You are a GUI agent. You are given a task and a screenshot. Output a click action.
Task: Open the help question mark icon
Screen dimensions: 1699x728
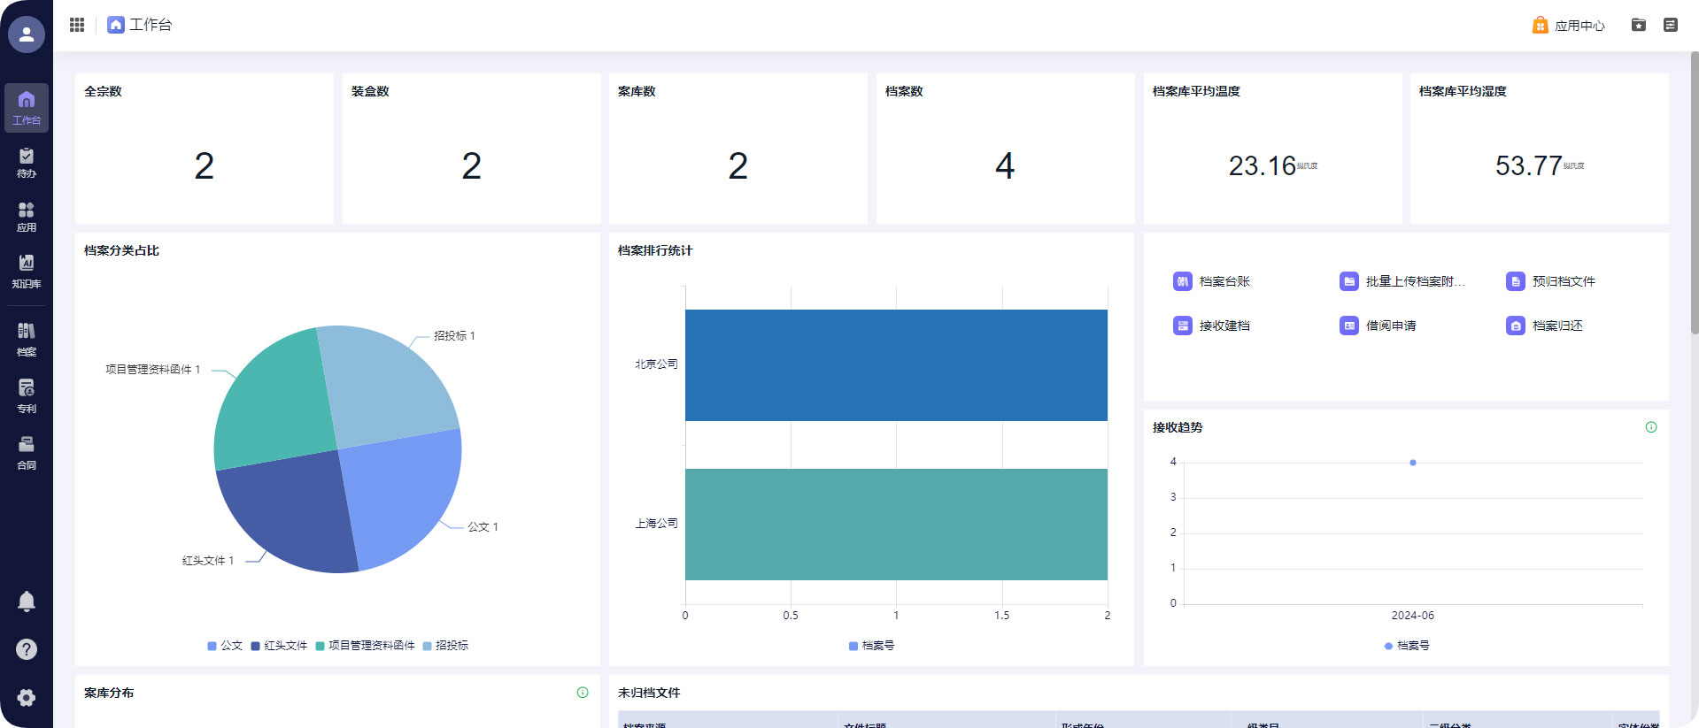pyautogui.click(x=27, y=649)
